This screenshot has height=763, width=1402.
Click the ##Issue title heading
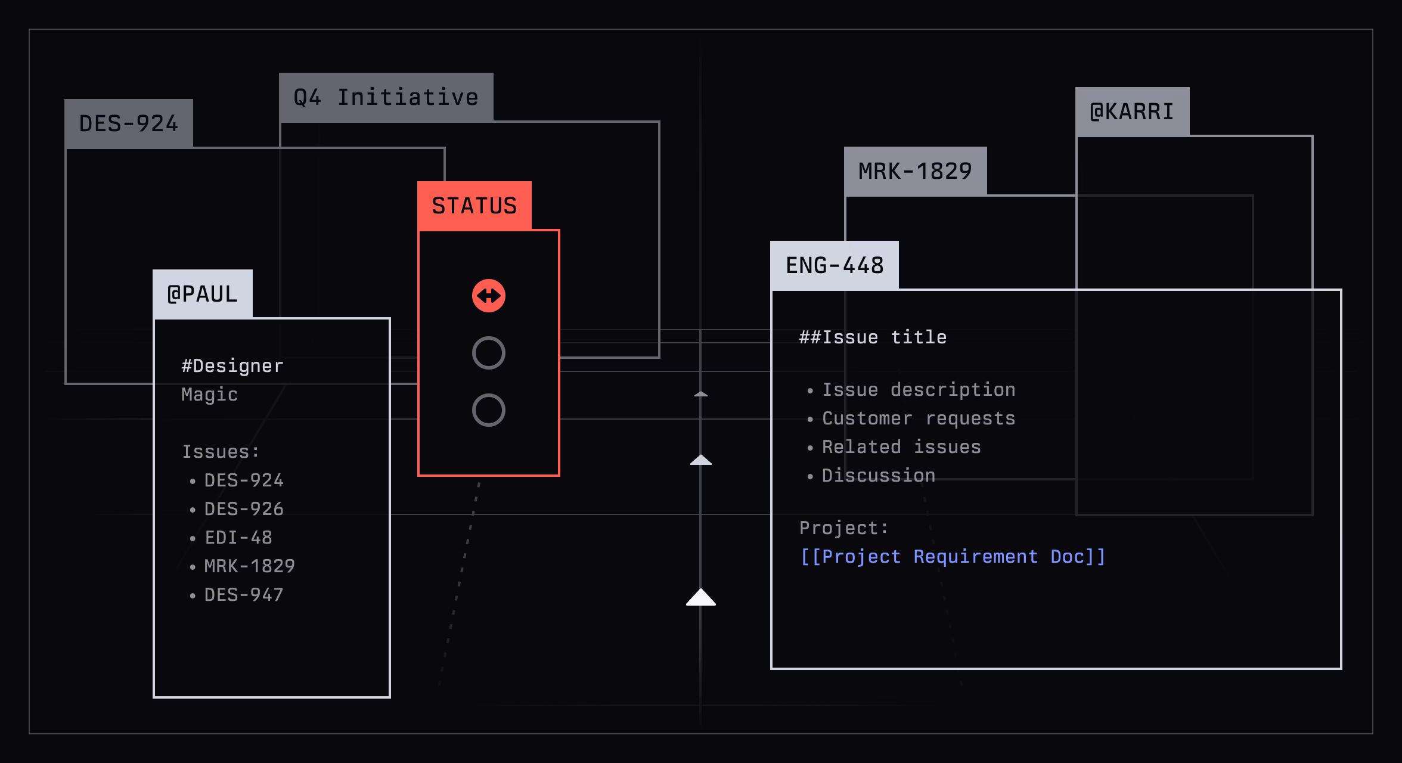coord(873,337)
